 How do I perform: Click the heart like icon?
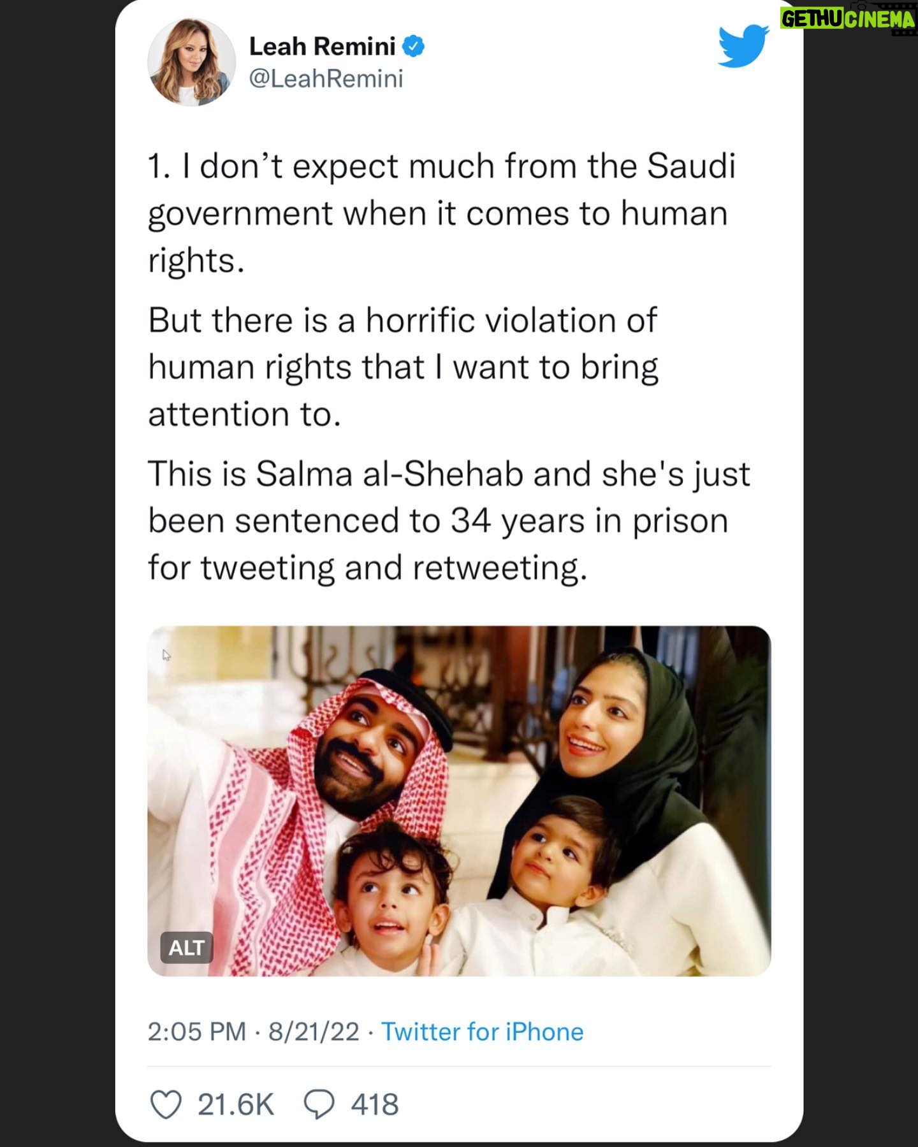click(166, 1104)
